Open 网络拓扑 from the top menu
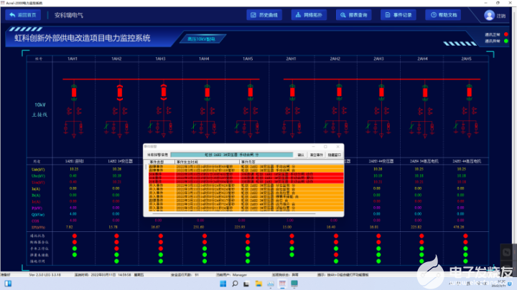This screenshot has width=517, height=290. pyautogui.click(x=309, y=15)
